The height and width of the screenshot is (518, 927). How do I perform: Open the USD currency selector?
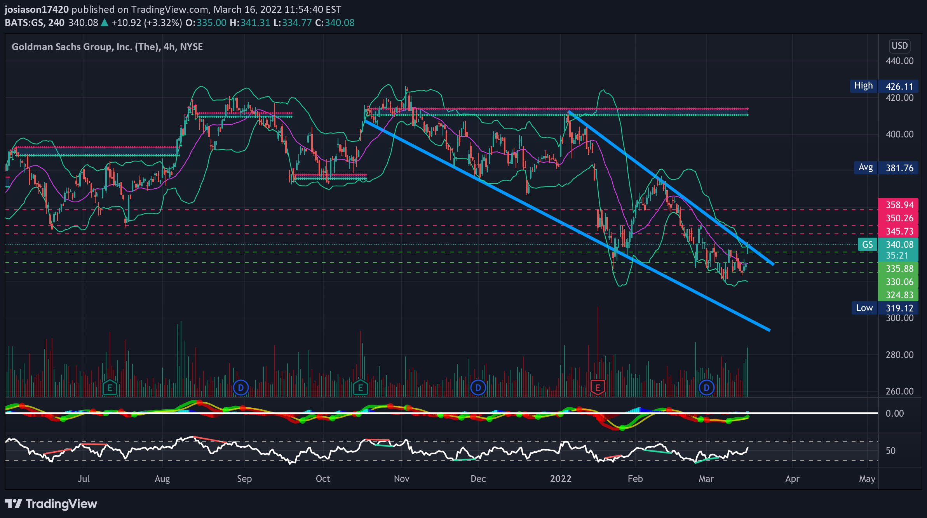[899, 46]
